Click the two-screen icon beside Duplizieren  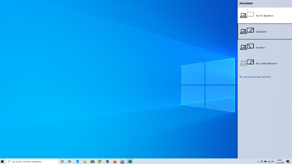[247, 31]
